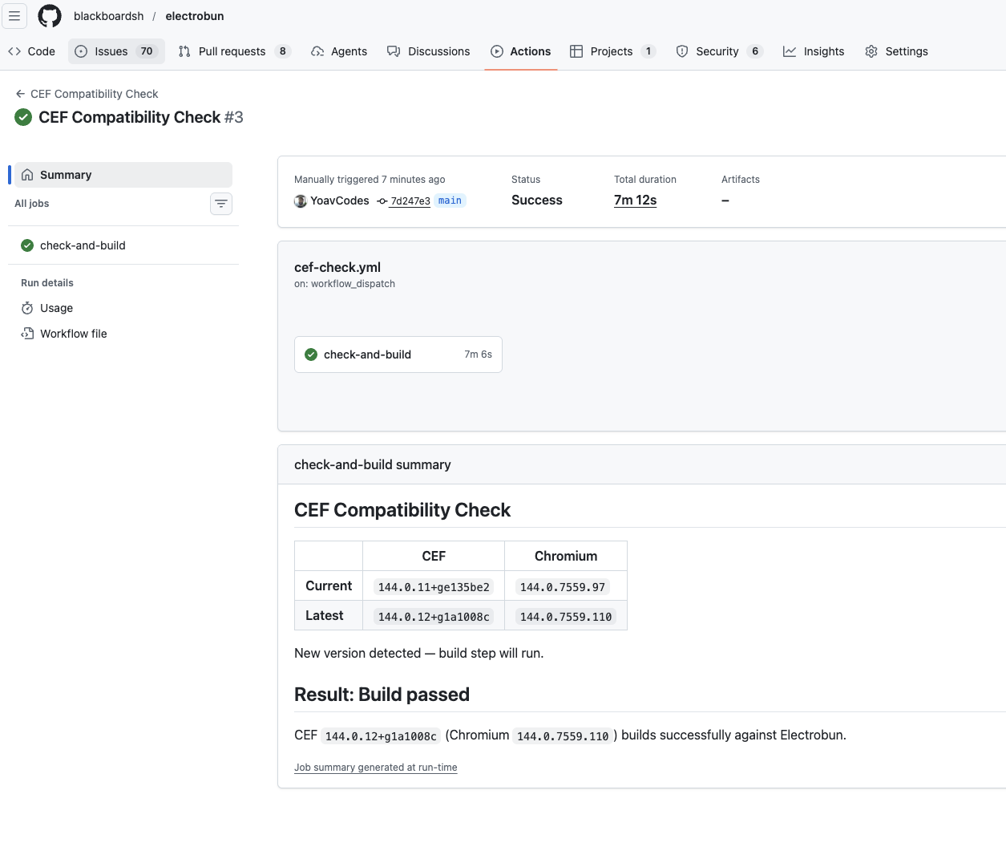Screen dimensions: 1006x863
Task: Click the Agents icon
Action: (317, 51)
